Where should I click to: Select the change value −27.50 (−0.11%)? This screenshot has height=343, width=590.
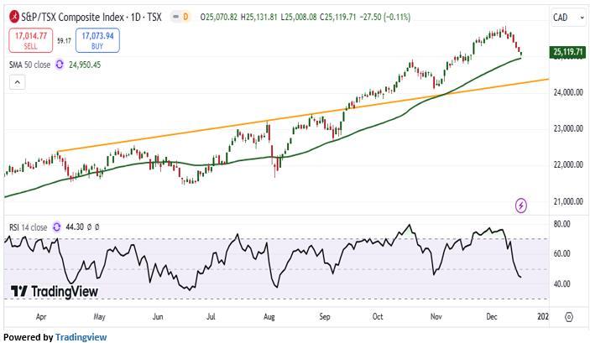(385, 17)
